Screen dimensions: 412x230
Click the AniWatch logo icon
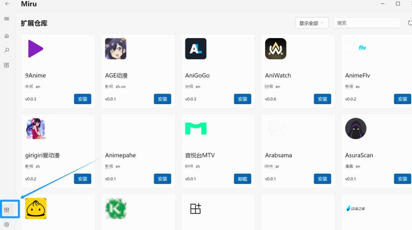276,49
